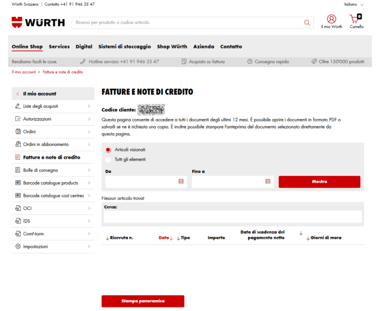The height and width of the screenshot is (311, 380).
Task: Open the Digital menu
Action: tap(84, 47)
